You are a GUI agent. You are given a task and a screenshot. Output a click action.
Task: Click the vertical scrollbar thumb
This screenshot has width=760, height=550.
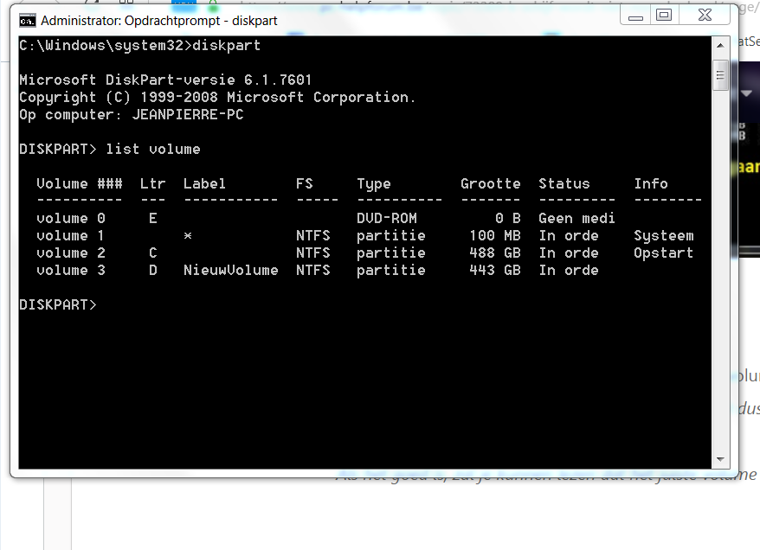pyautogui.click(x=720, y=75)
